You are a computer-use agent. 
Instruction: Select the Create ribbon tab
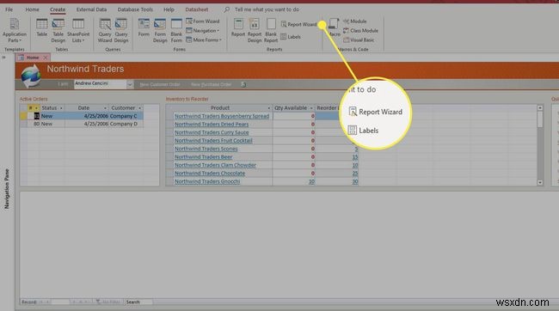click(58, 9)
